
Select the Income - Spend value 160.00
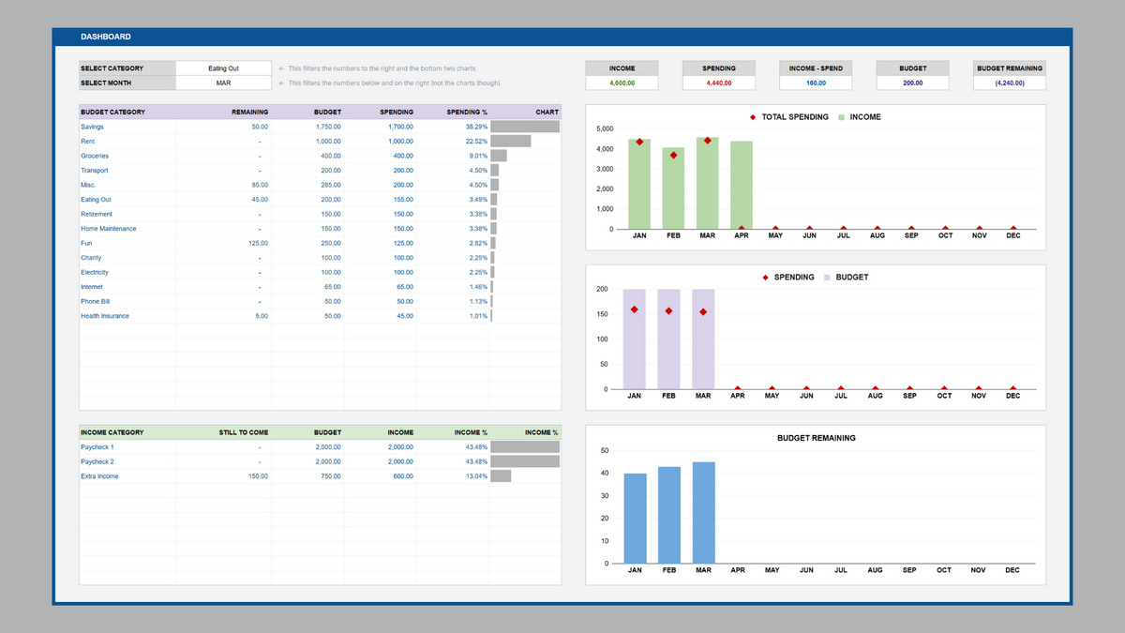[x=816, y=83]
